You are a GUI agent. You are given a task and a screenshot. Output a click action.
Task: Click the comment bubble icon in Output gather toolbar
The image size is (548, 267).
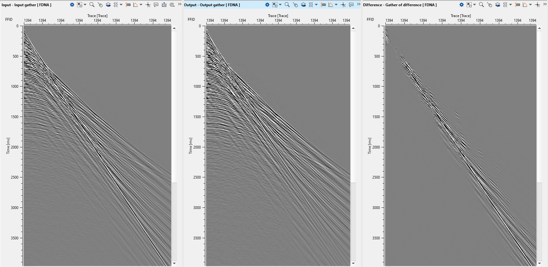pyautogui.click(x=351, y=5)
